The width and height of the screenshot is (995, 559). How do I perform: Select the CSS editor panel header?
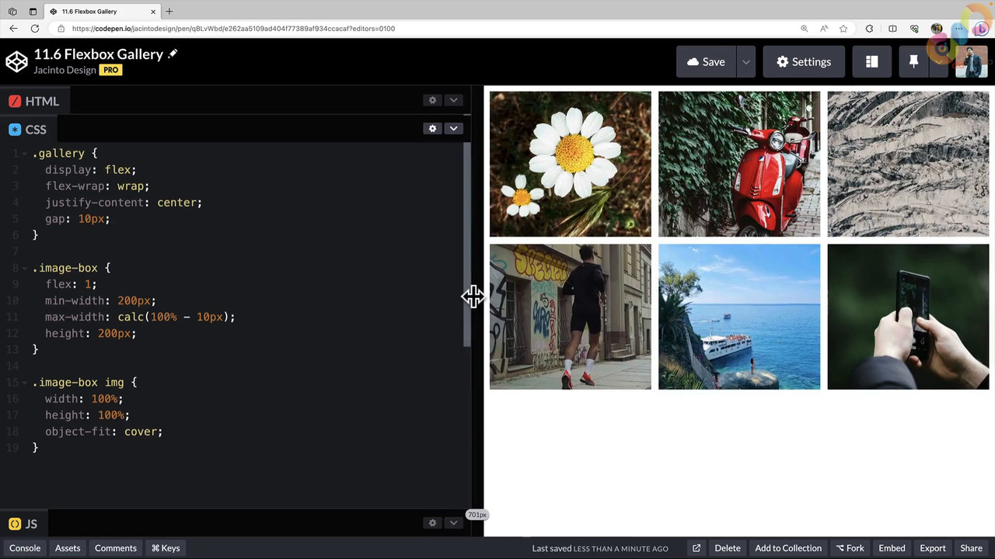[28, 130]
